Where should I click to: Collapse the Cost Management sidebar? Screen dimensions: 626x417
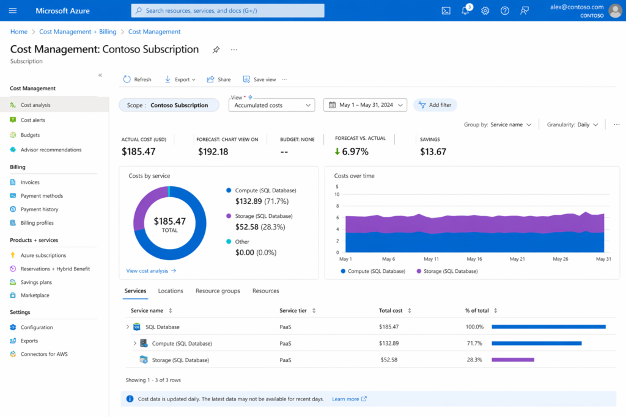(100, 75)
